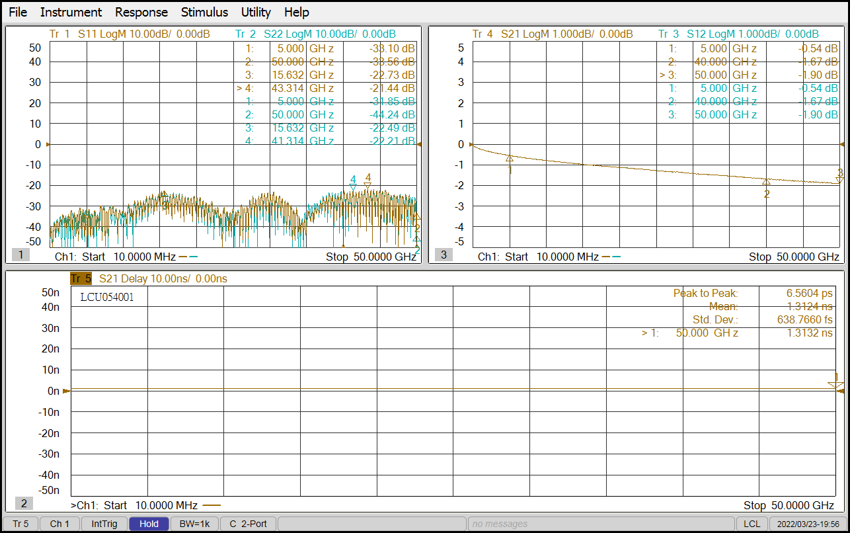Viewport: 850px width, 533px height.
Task: Select the Tr 1 S11 LogM trace label
Action: point(130,34)
